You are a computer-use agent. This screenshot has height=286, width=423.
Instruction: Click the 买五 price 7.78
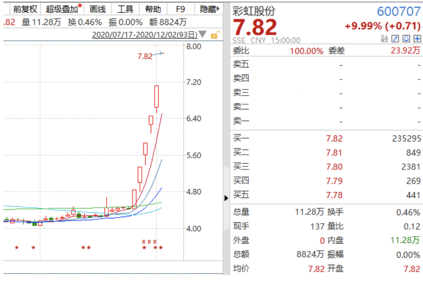coord(334,195)
